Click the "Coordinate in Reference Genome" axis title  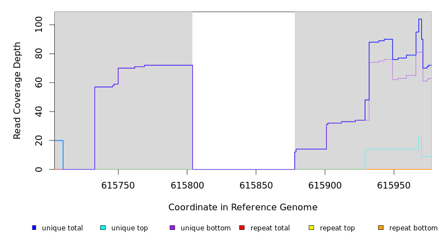point(243,208)
